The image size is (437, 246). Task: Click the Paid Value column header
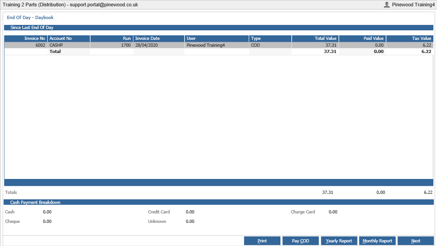(x=363, y=39)
